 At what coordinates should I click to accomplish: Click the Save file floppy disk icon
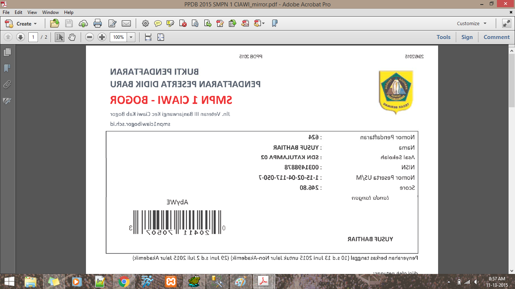pos(69,23)
